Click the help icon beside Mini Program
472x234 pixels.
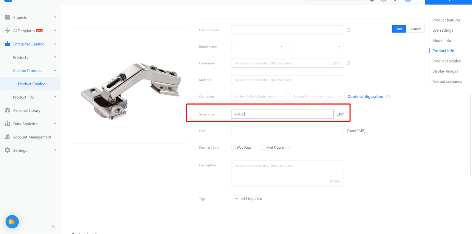click(290, 147)
